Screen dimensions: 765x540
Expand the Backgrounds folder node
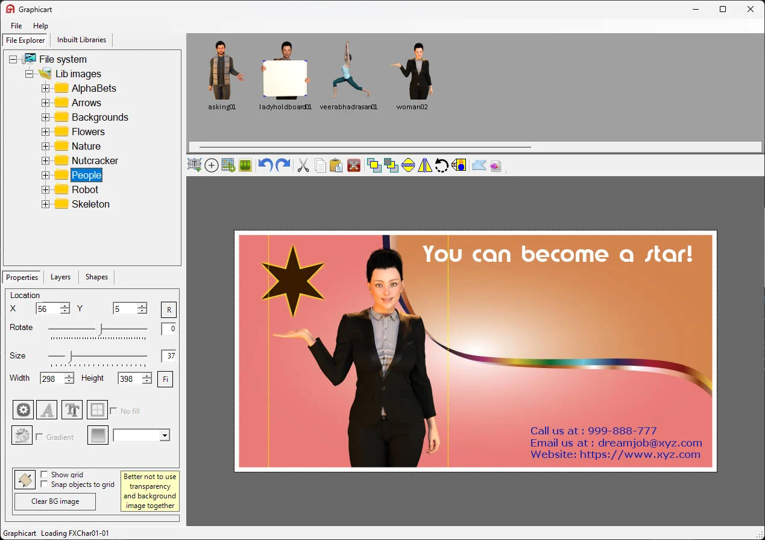coord(45,117)
